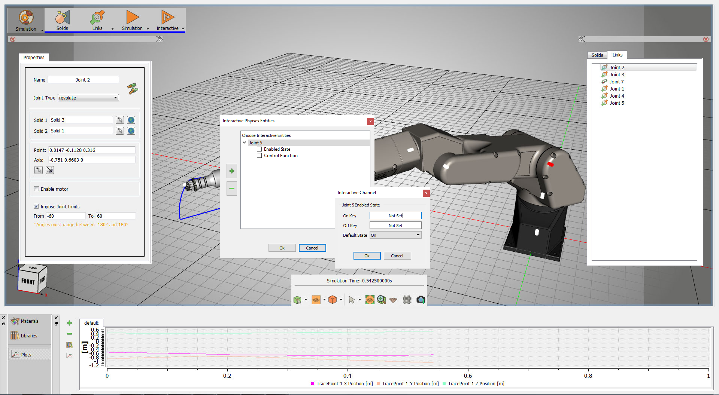Select the Solids toolbar icon
The height and width of the screenshot is (395, 719).
(63, 17)
